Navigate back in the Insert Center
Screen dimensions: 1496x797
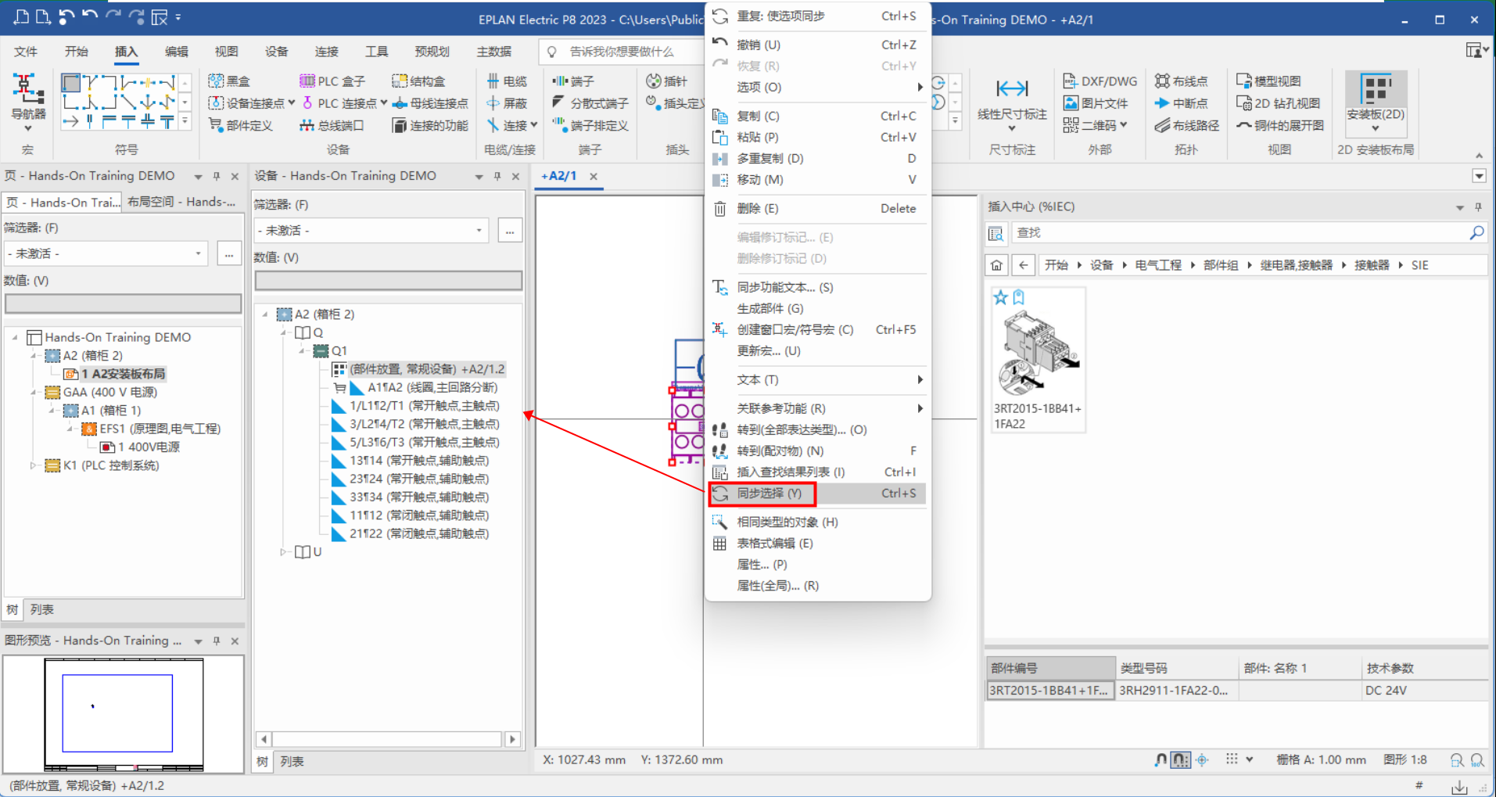tap(1023, 265)
